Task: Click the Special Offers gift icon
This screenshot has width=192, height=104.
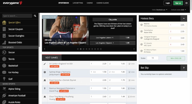Action: tap(4, 23)
